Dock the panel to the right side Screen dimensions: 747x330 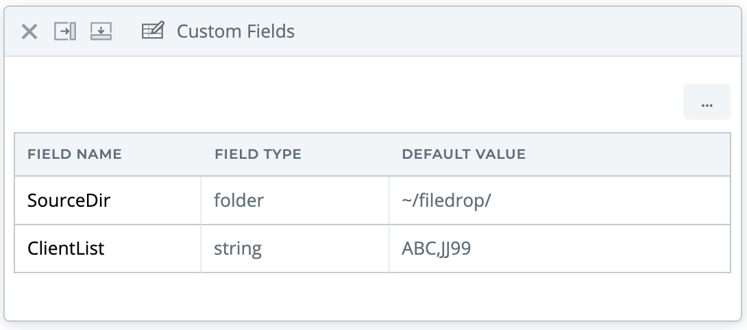(x=65, y=31)
